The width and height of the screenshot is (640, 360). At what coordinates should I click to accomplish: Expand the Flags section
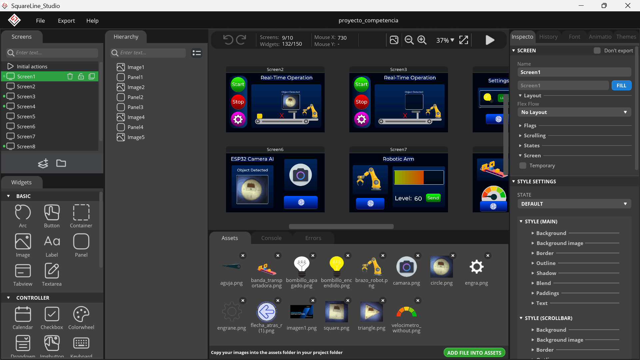click(x=530, y=126)
